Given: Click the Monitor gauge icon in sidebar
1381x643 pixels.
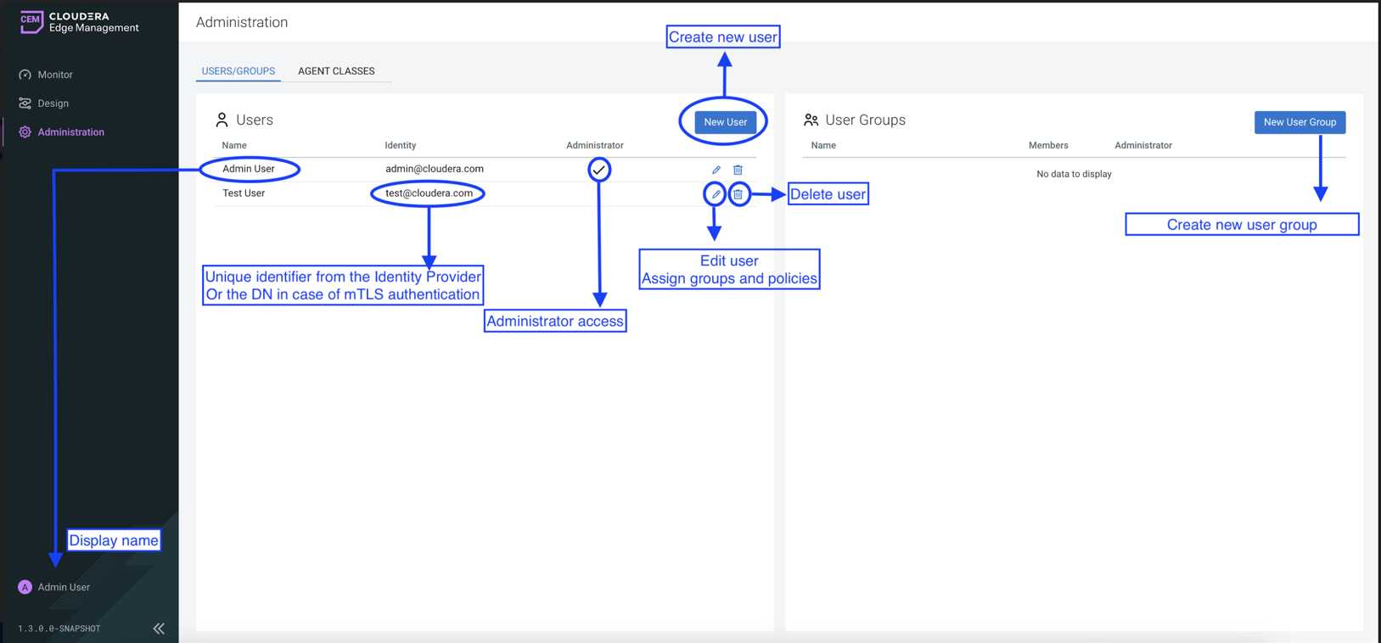Looking at the screenshot, I should point(25,75).
